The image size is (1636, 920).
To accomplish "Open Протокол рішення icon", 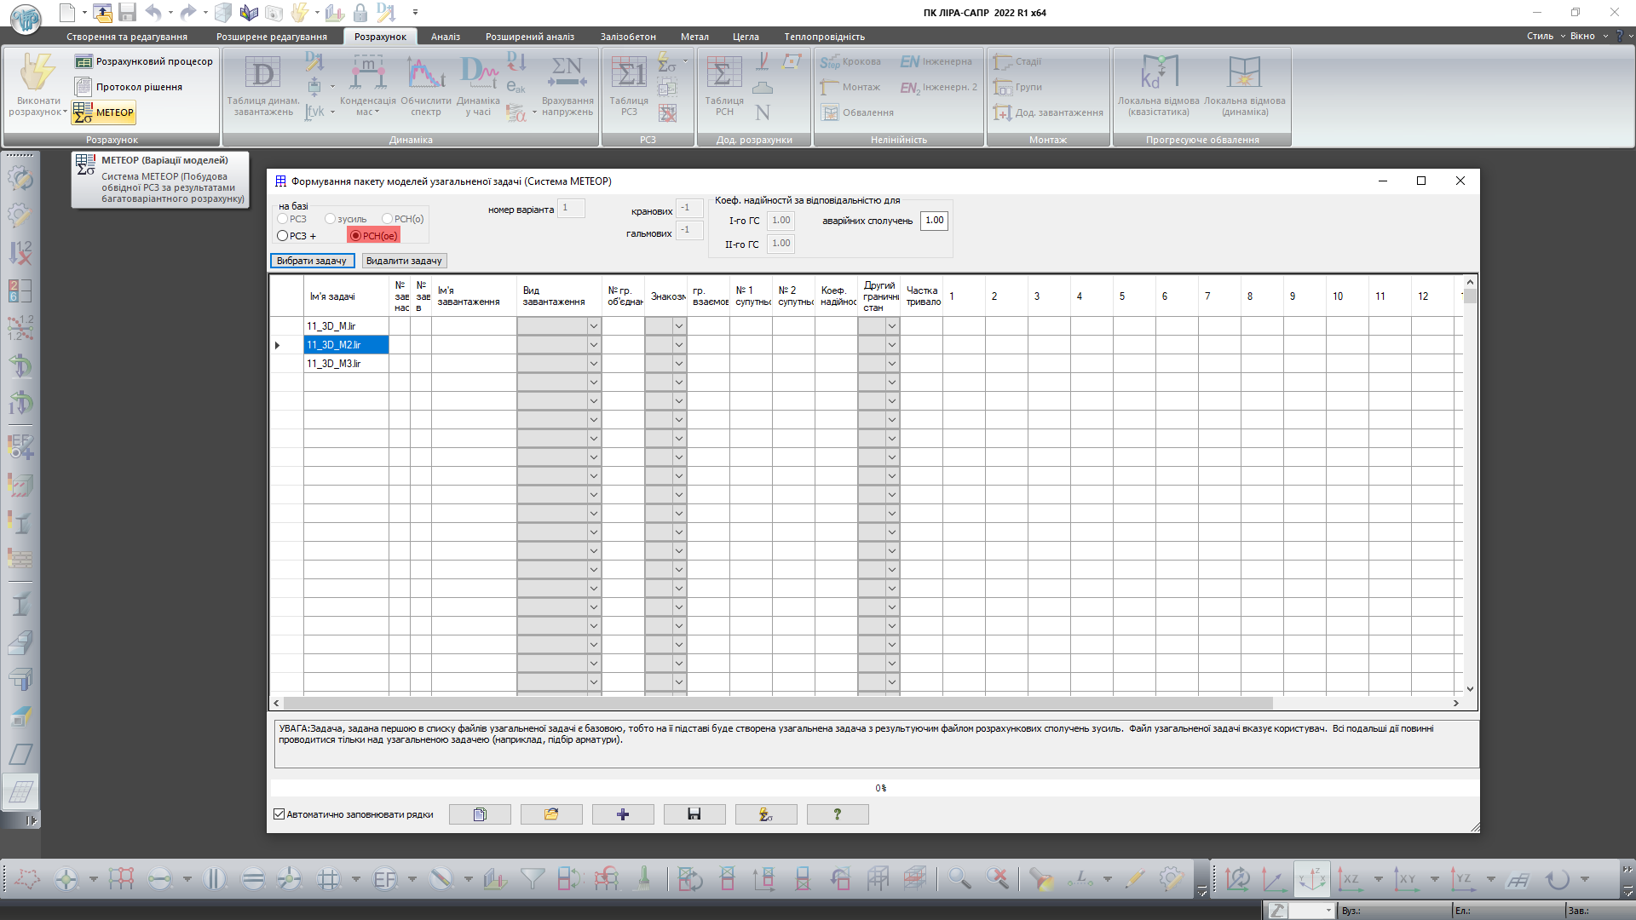I will [x=84, y=87].
